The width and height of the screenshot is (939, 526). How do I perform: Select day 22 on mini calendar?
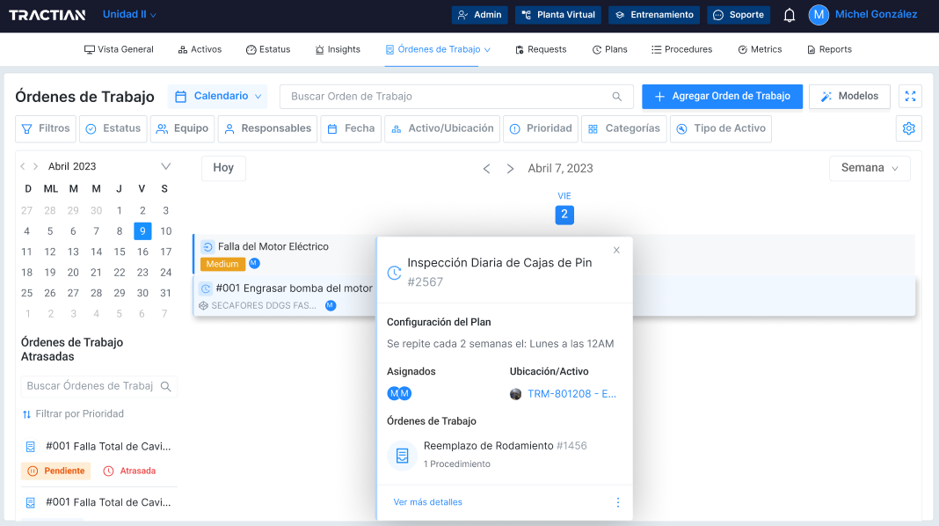point(119,272)
